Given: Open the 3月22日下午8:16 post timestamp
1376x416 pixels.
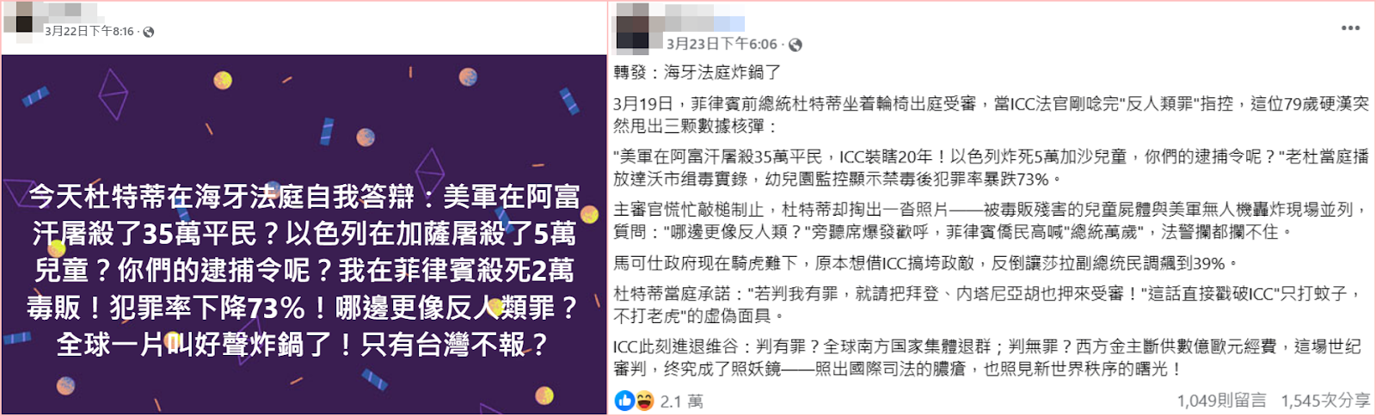Looking at the screenshot, I should click(89, 32).
